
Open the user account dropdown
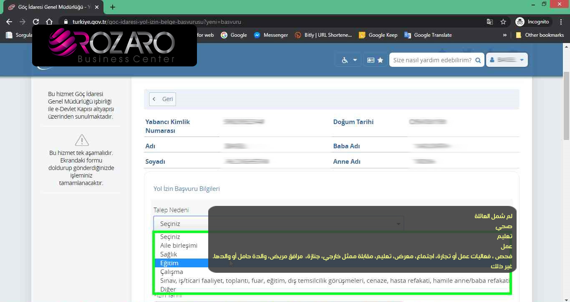[x=507, y=60]
